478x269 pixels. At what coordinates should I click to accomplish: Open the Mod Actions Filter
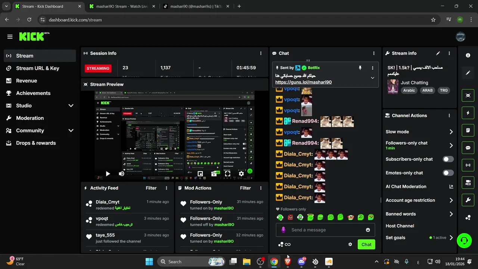(245, 188)
